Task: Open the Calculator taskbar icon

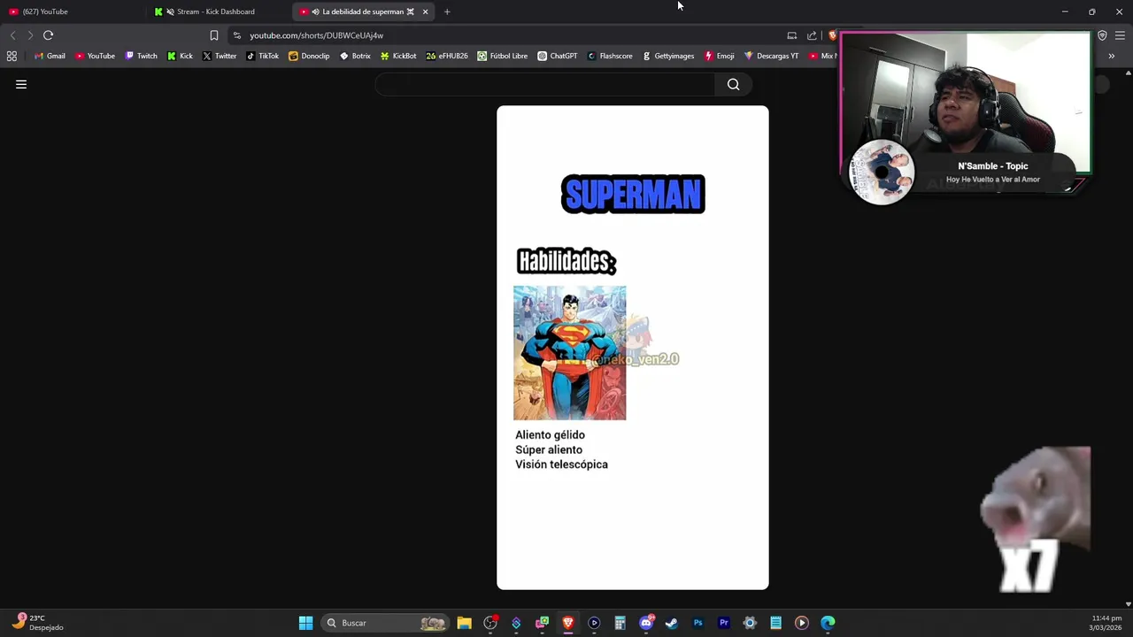Action: (620, 623)
